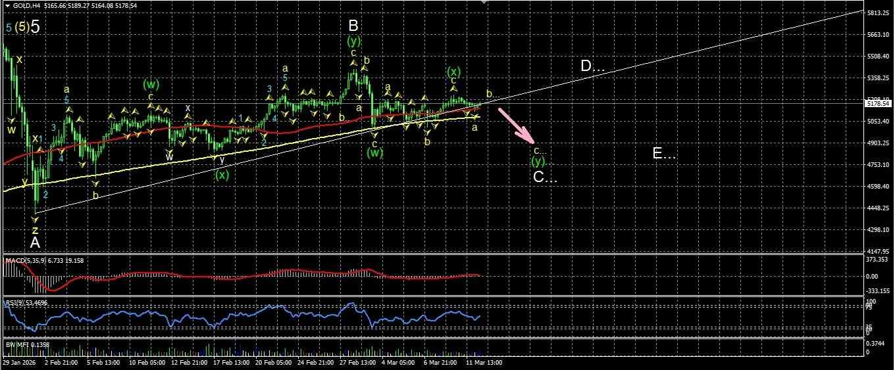Select the E... projected wave label
Screen dimensions: 895x370
(x=664, y=153)
